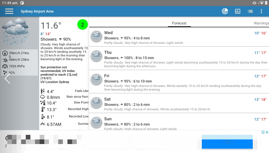Tap the rain cloud icon beside 0.8mm

coord(43,97)
